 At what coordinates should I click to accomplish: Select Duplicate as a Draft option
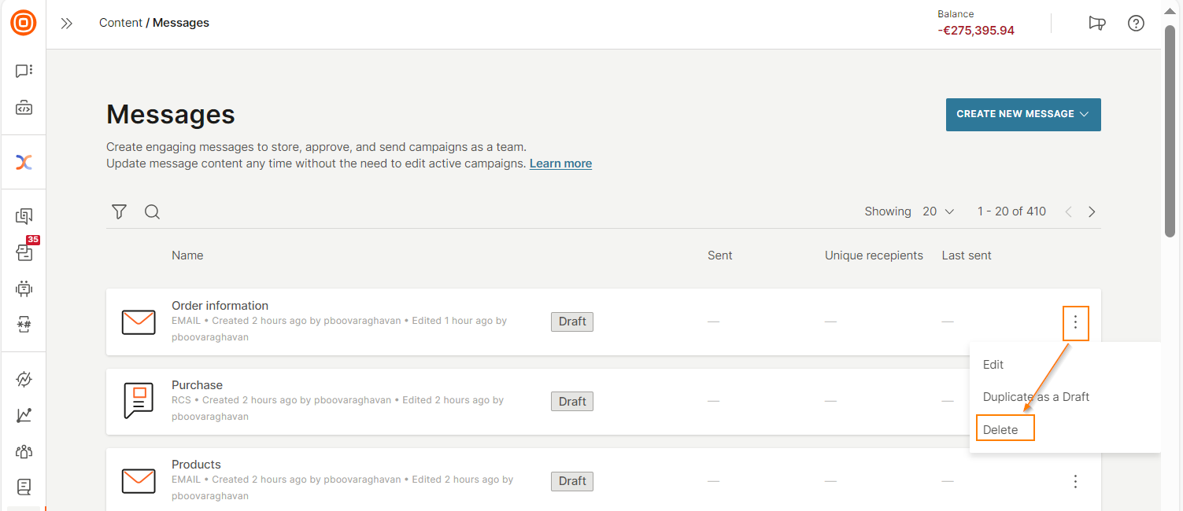(1036, 397)
